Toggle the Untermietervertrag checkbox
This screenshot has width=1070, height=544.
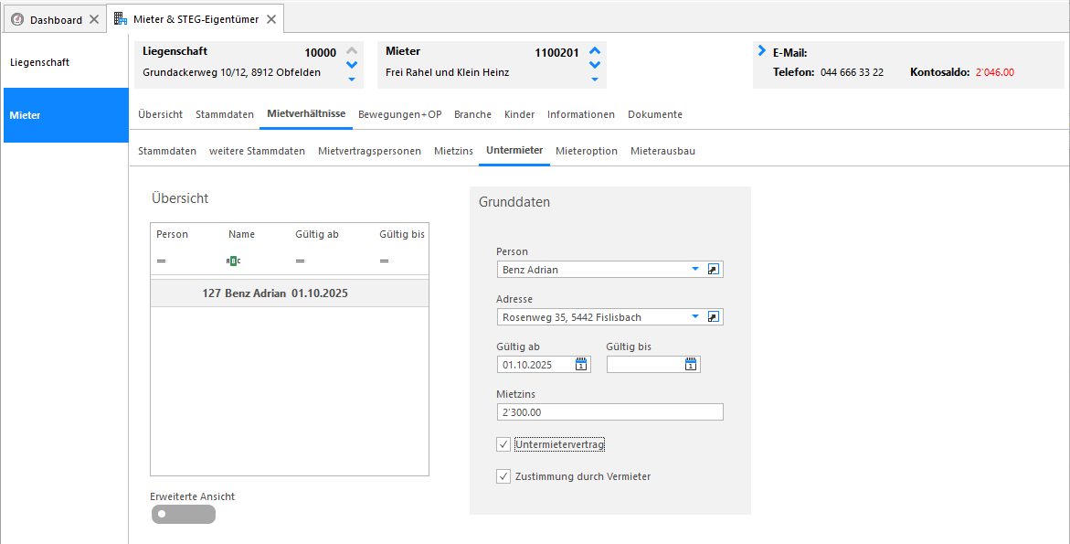503,444
